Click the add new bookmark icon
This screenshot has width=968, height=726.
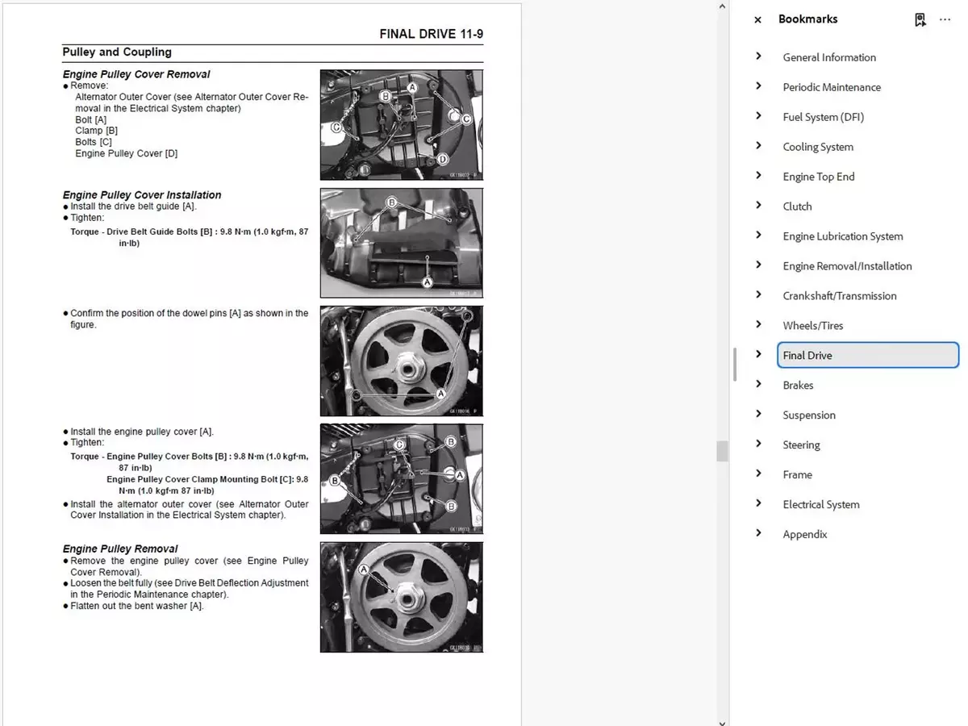coord(920,19)
